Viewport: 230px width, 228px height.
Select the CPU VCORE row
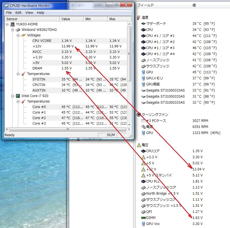[79, 41]
